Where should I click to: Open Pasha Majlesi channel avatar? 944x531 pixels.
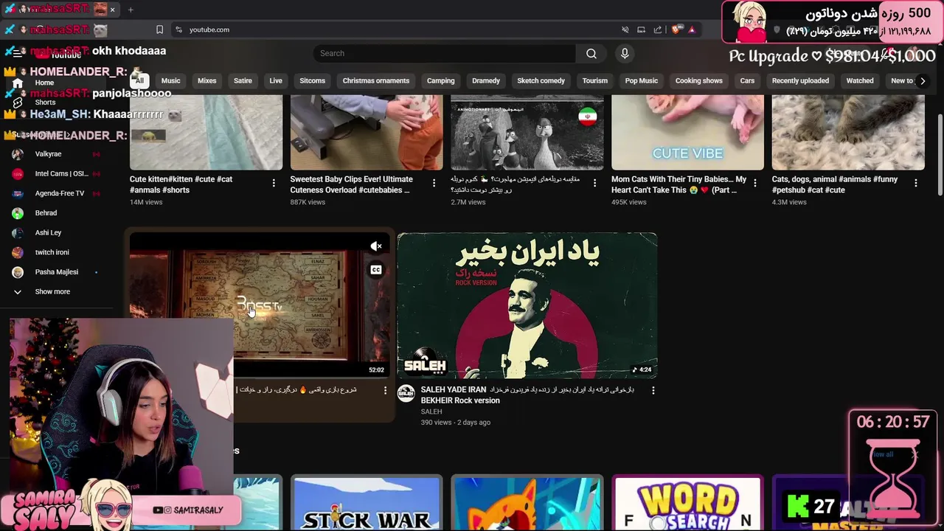[18, 272]
